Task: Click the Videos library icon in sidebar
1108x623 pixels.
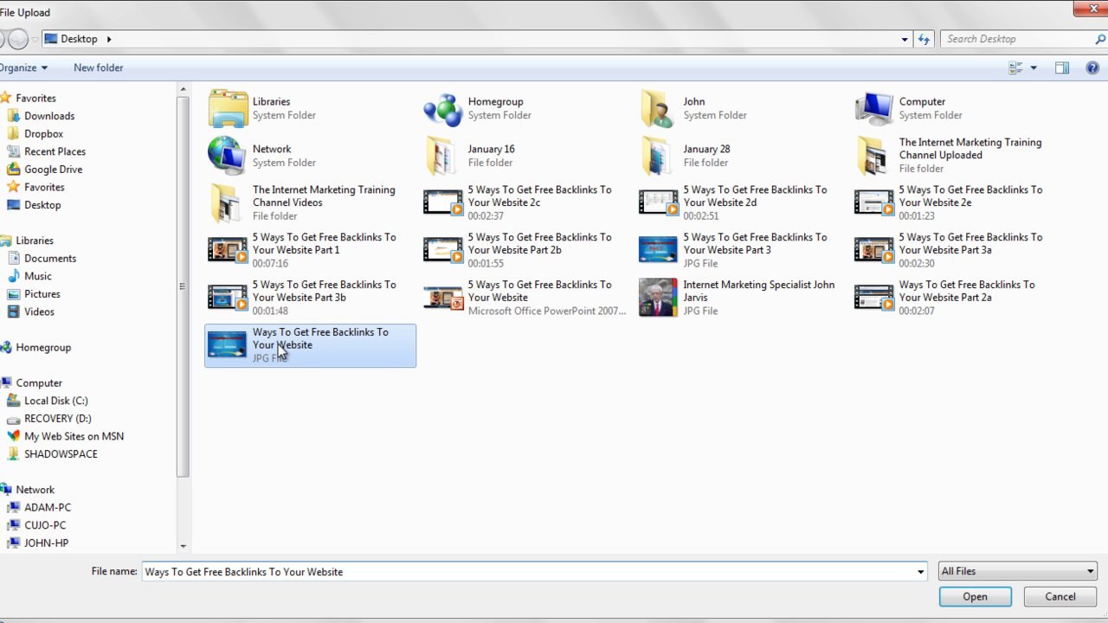Action: click(13, 311)
